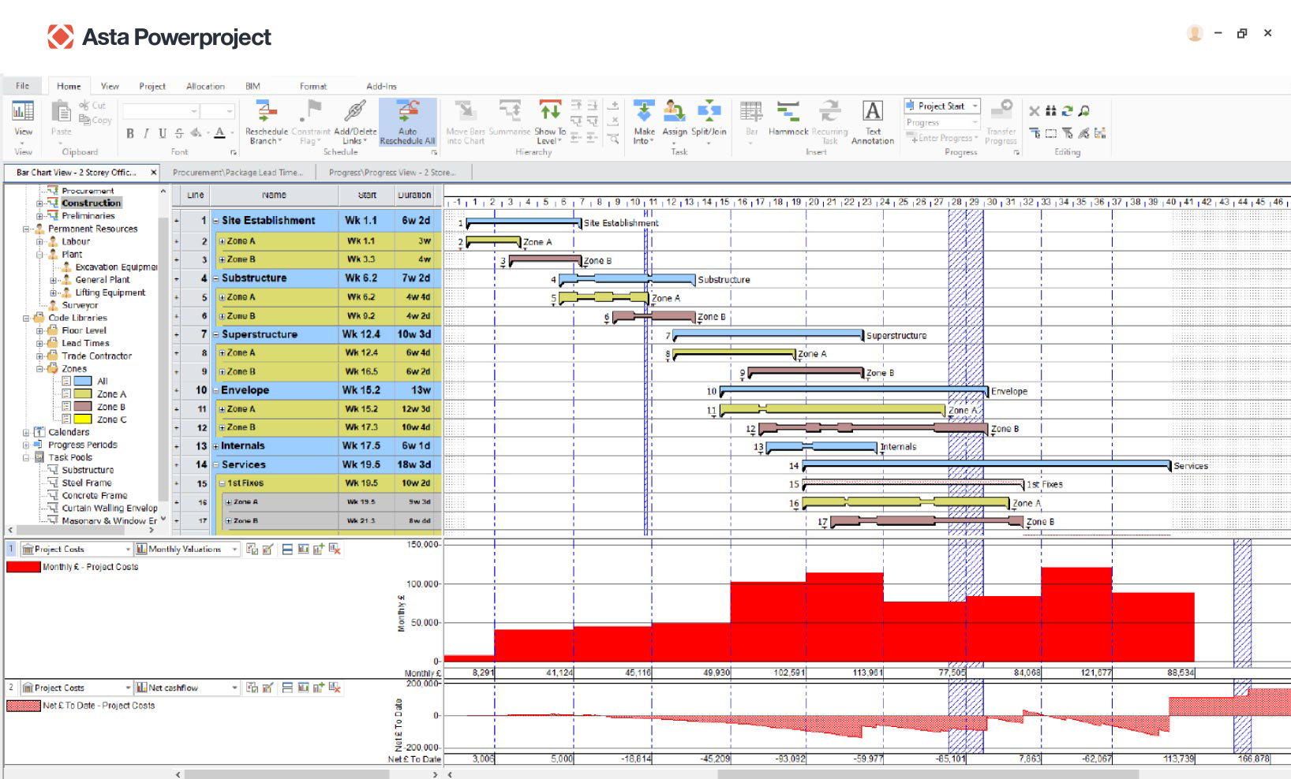Image resolution: width=1291 pixels, height=779 pixels.
Task: Click the Split/Join task icon
Action: [x=709, y=110]
